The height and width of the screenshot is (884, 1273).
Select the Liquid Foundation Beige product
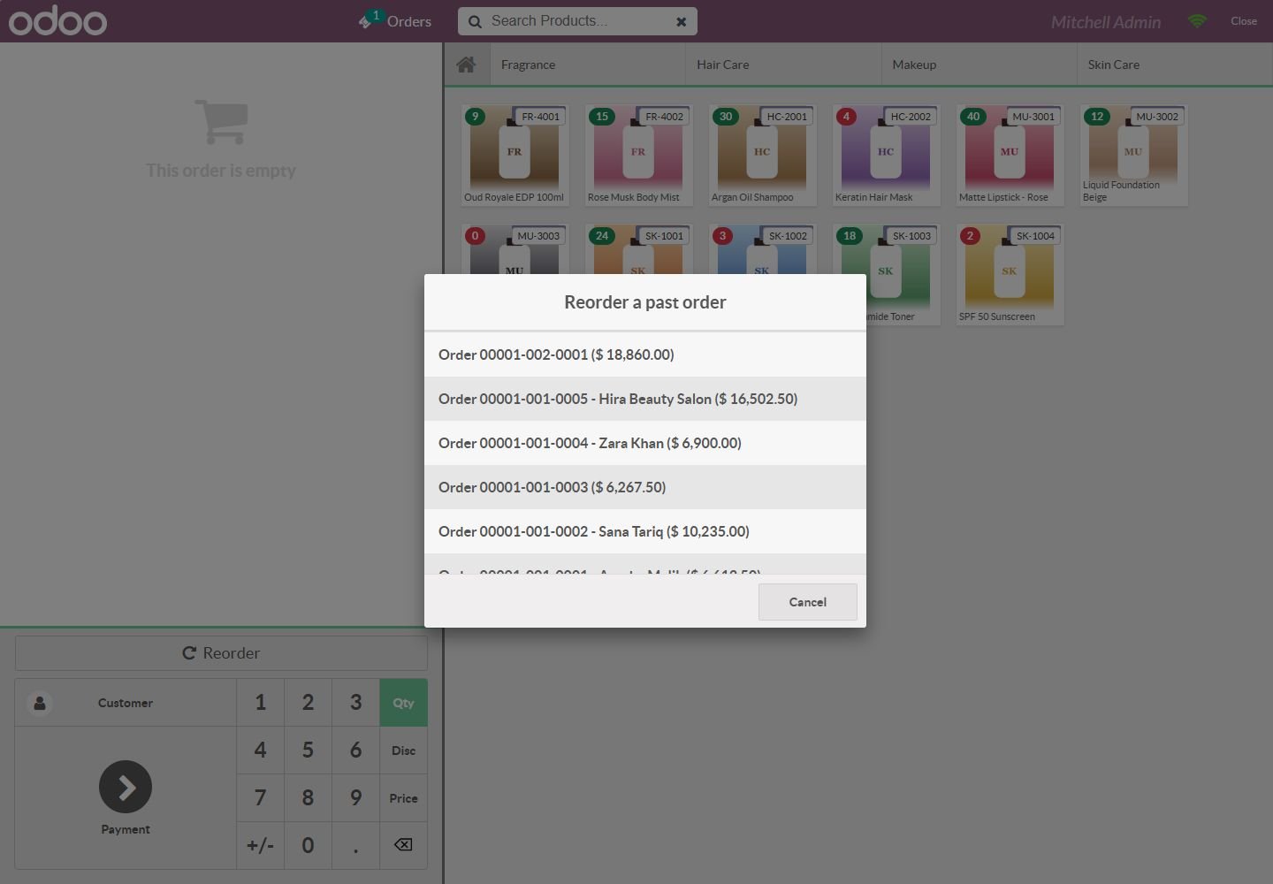click(x=1133, y=156)
